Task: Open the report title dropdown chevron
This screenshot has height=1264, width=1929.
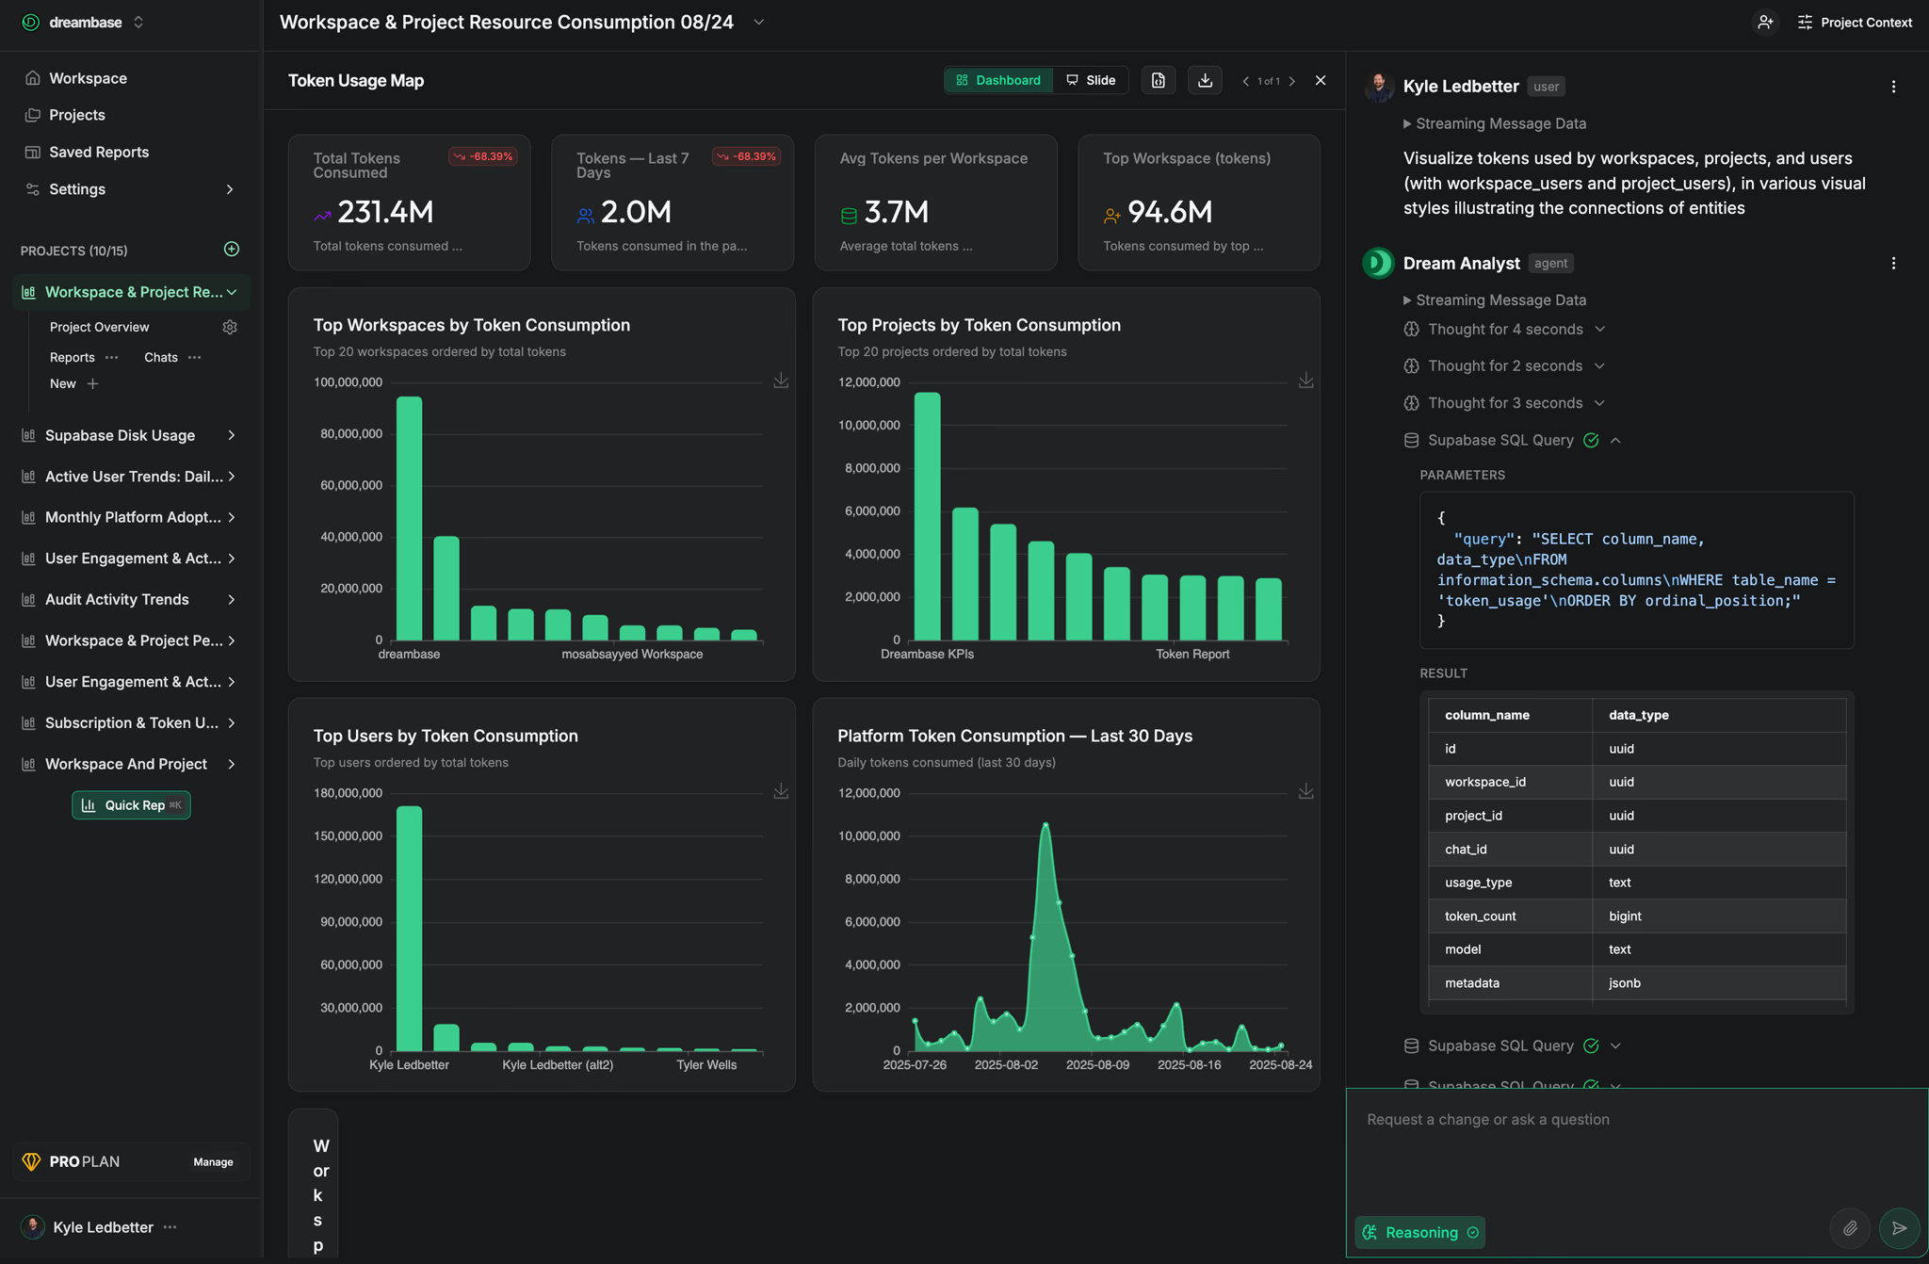Action: point(759,23)
